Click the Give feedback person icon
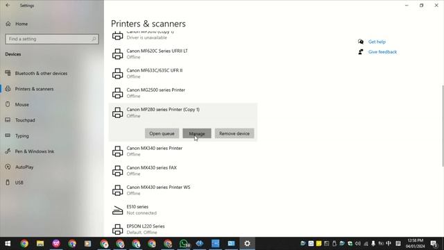The image size is (444, 250). 361,52
